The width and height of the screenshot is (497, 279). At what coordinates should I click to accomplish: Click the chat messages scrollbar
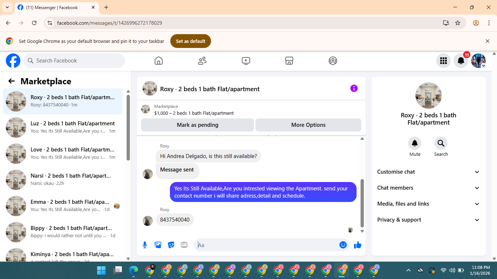tap(362, 203)
